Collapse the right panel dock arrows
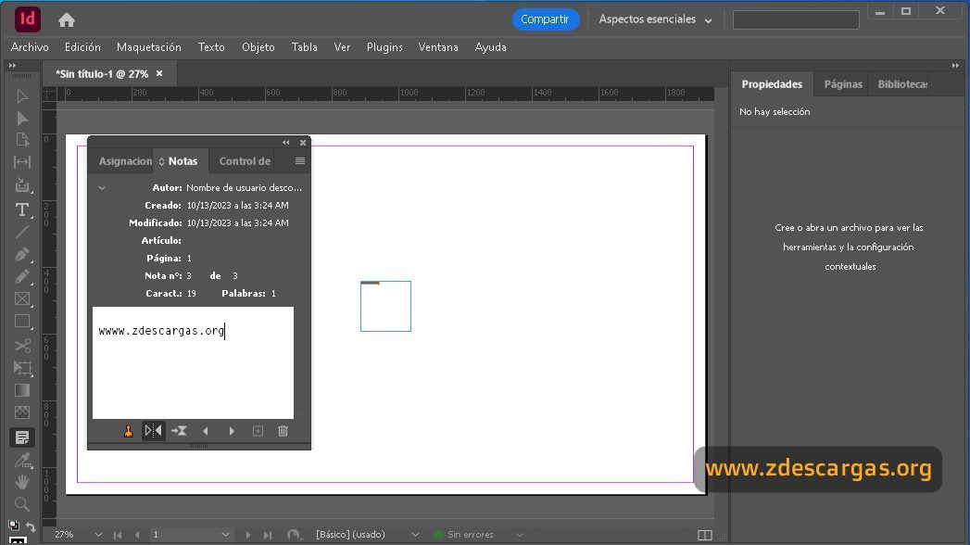The image size is (970, 545). tap(955, 66)
